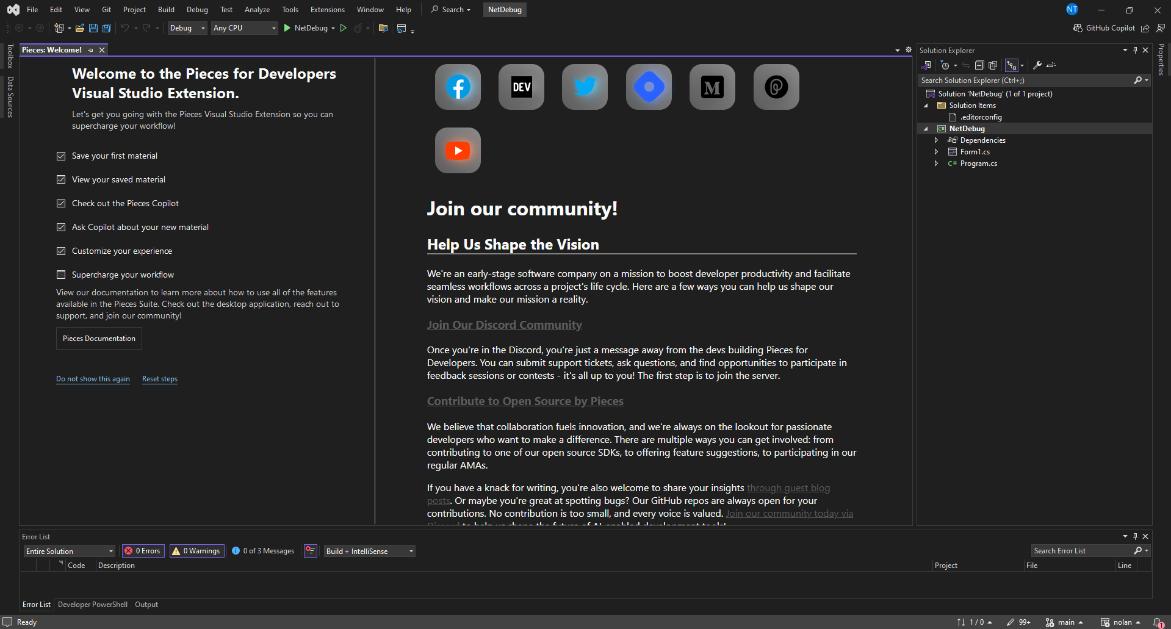Collapse the Solution Items folder
The image size is (1171, 629).
(x=926, y=106)
